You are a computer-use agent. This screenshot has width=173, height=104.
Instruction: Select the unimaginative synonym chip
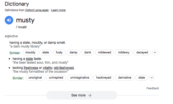click(79, 78)
